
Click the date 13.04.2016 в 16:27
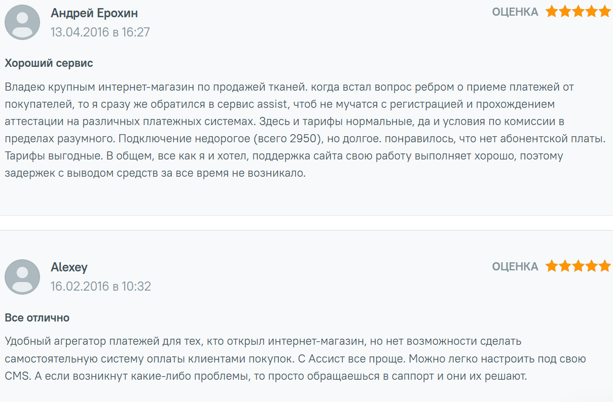(x=100, y=32)
